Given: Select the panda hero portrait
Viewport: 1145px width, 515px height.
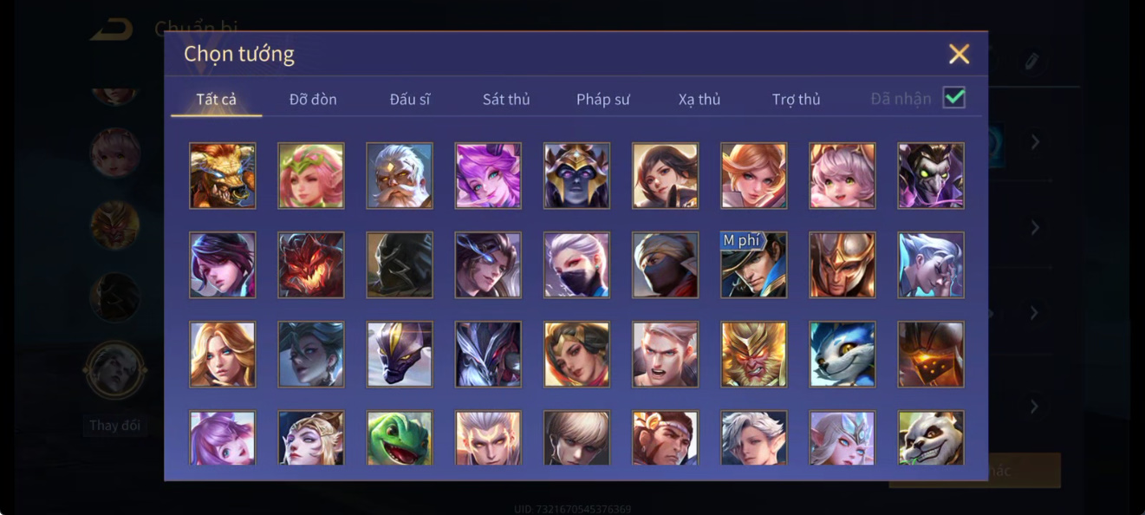Looking at the screenshot, I should pos(931,438).
